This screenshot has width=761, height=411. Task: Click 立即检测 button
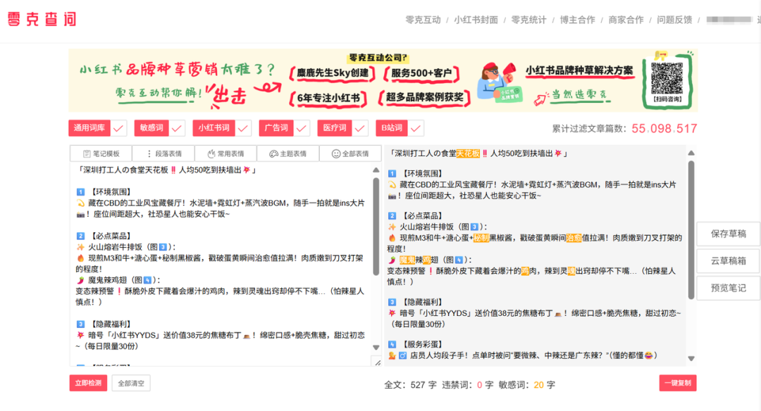tap(88, 383)
